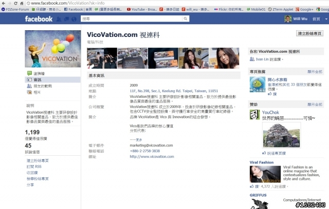Like the YouChok page with thumbs-up link

[x=274, y=153]
